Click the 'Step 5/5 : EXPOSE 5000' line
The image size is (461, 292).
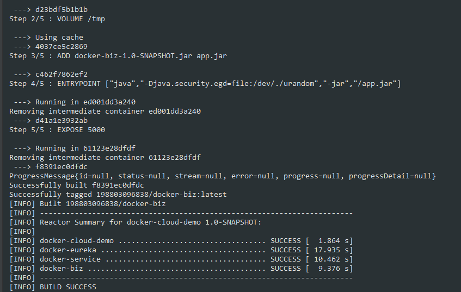coord(57,130)
